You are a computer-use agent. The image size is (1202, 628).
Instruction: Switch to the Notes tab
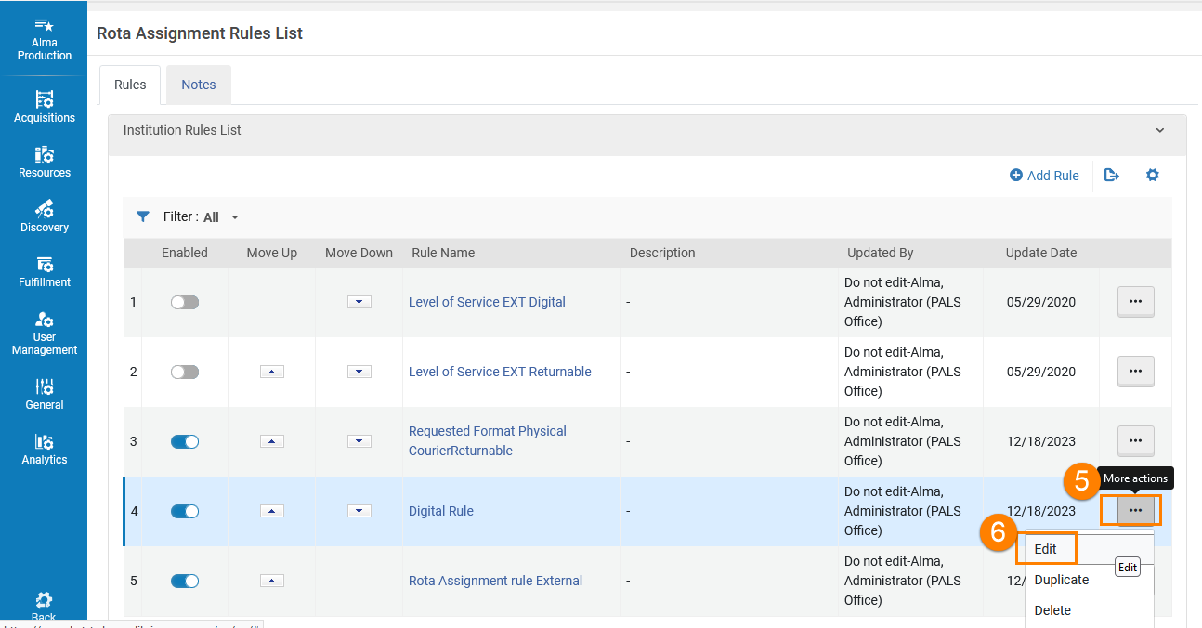tap(199, 85)
